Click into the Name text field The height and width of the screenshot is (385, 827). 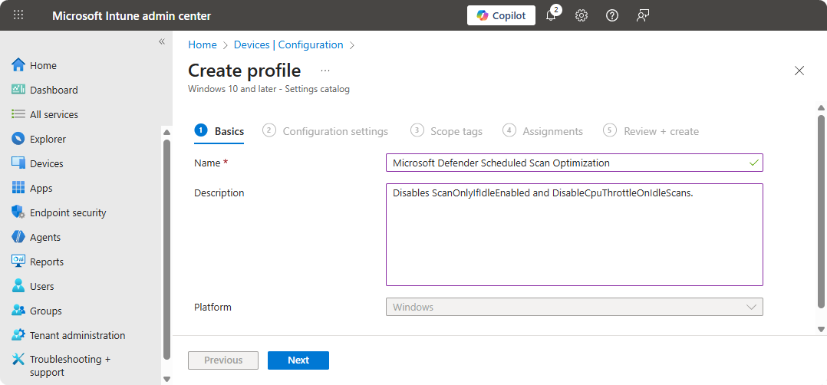pos(568,163)
